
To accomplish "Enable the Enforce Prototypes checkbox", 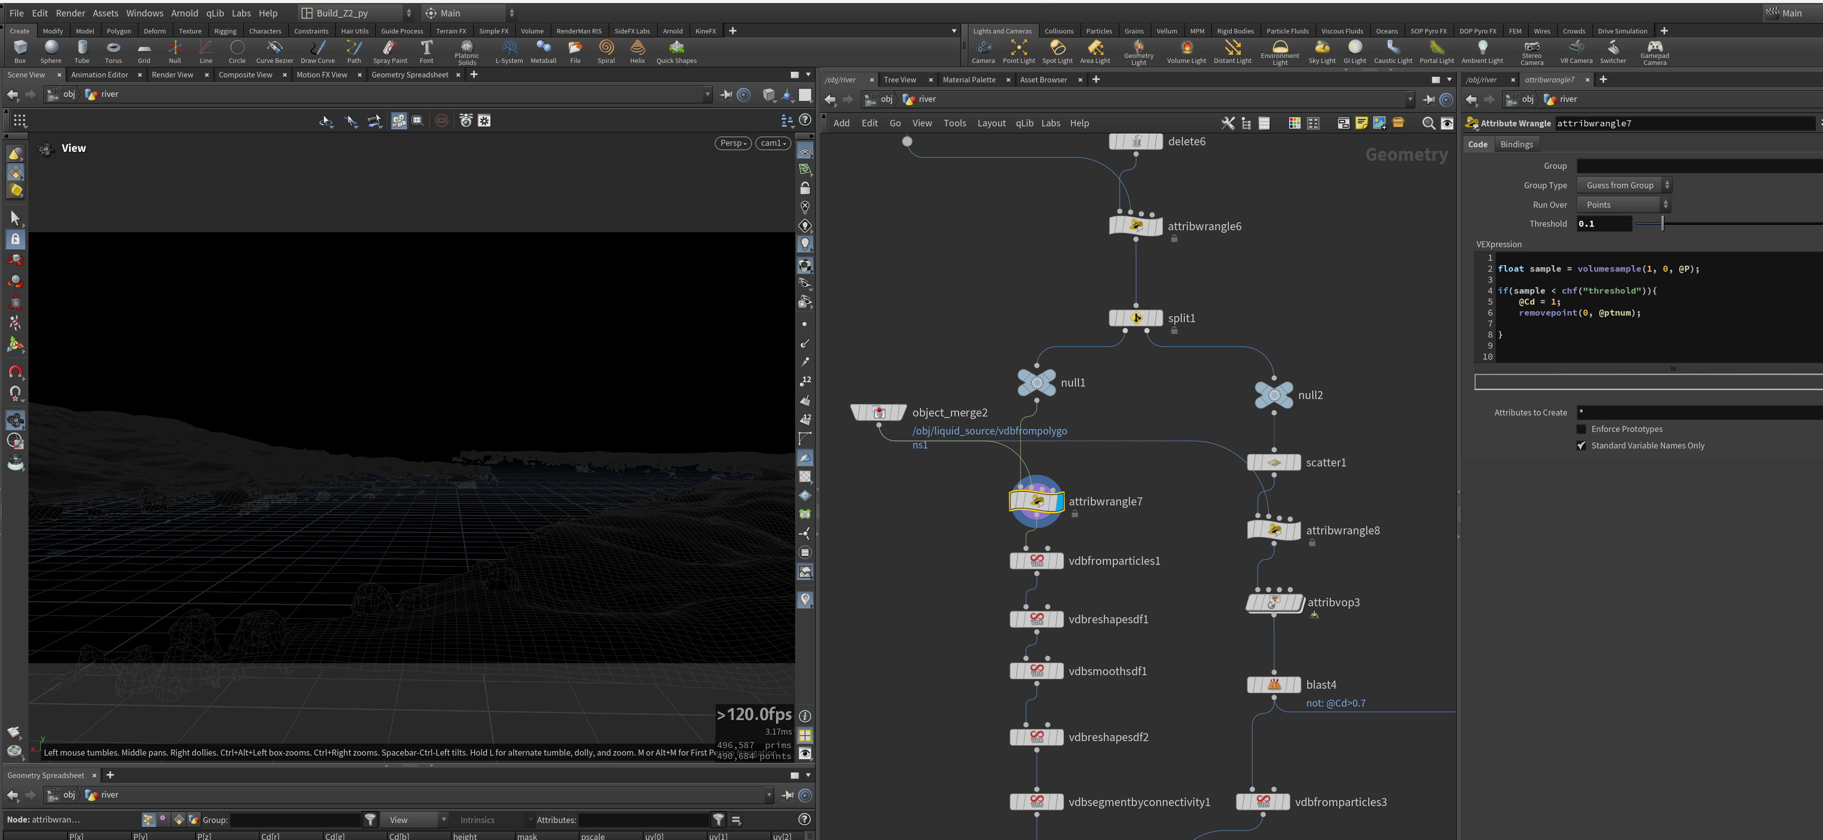I will coord(1582,429).
